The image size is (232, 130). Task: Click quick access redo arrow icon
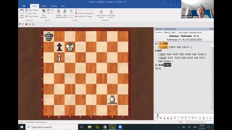pos(23,24)
